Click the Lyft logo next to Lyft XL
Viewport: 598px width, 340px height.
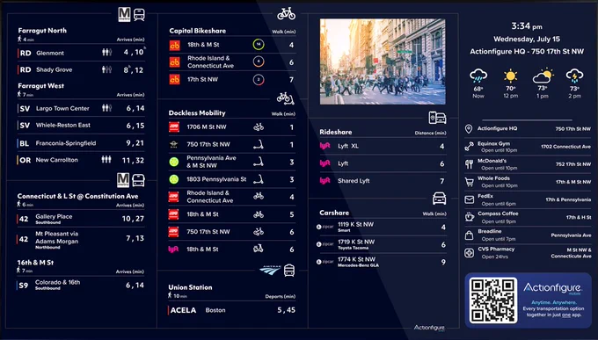click(325, 146)
